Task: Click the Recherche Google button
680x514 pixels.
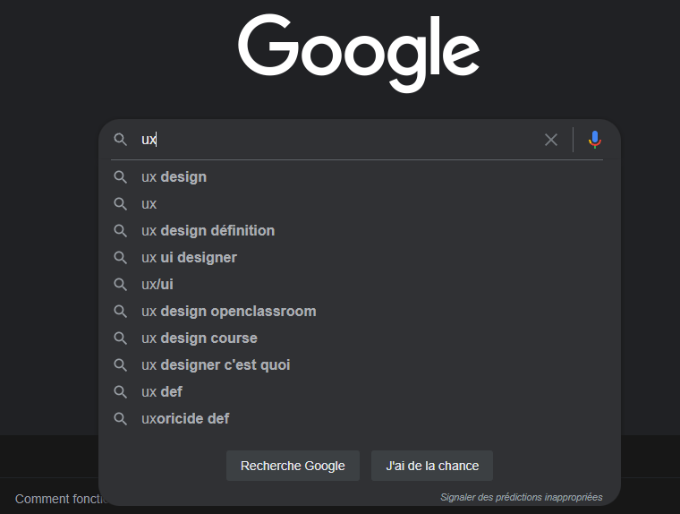Action: pos(293,466)
